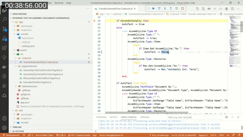Image resolution: width=243 pixels, height=137 pixels.
Task: Click the debug Step Over button
Action: pos(159,9)
